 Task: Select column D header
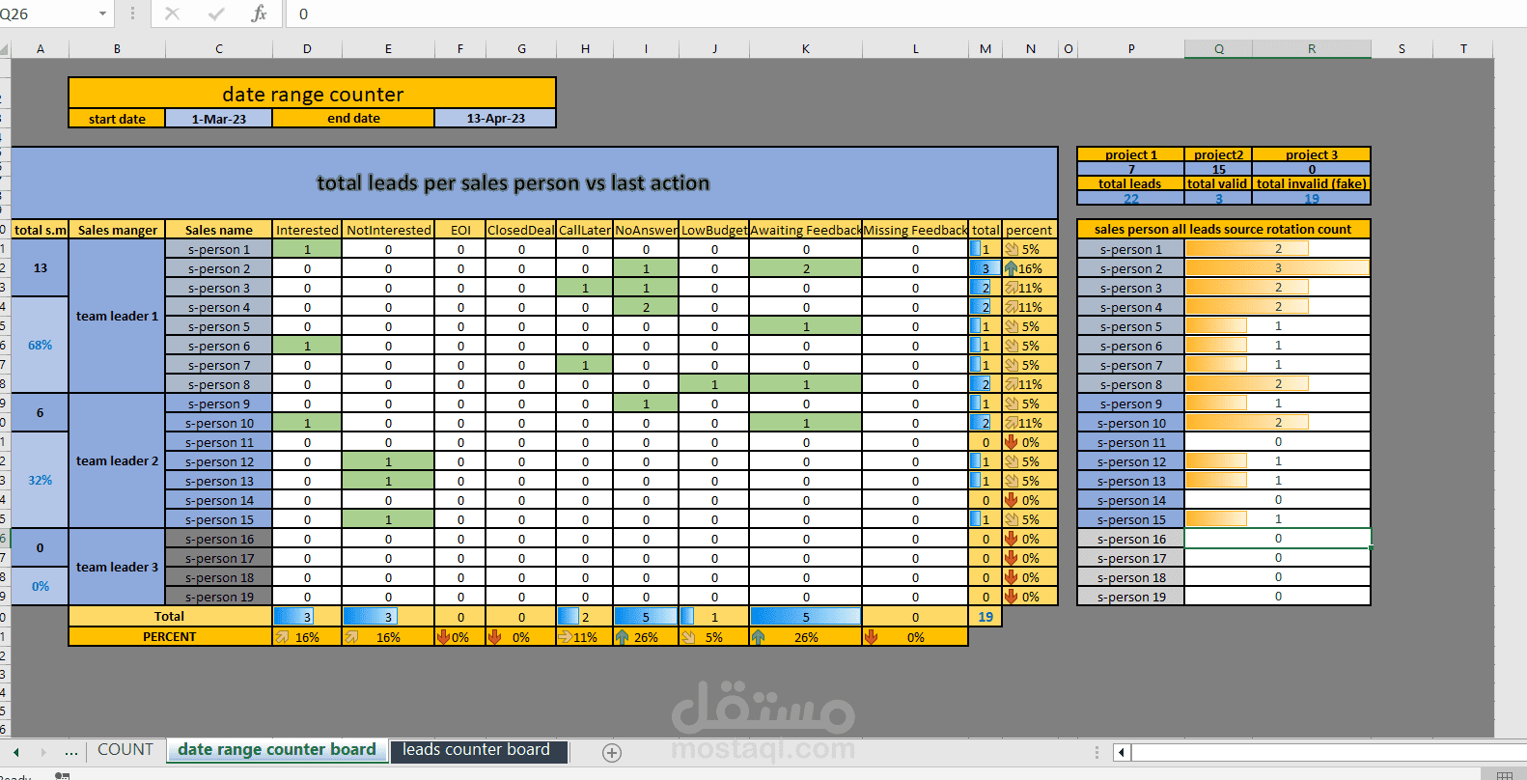click(x=307, y=48)
